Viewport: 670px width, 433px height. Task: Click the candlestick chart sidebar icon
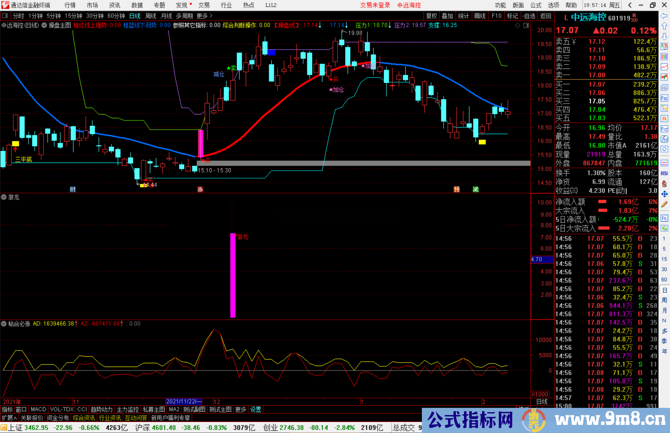click(664, 77)
